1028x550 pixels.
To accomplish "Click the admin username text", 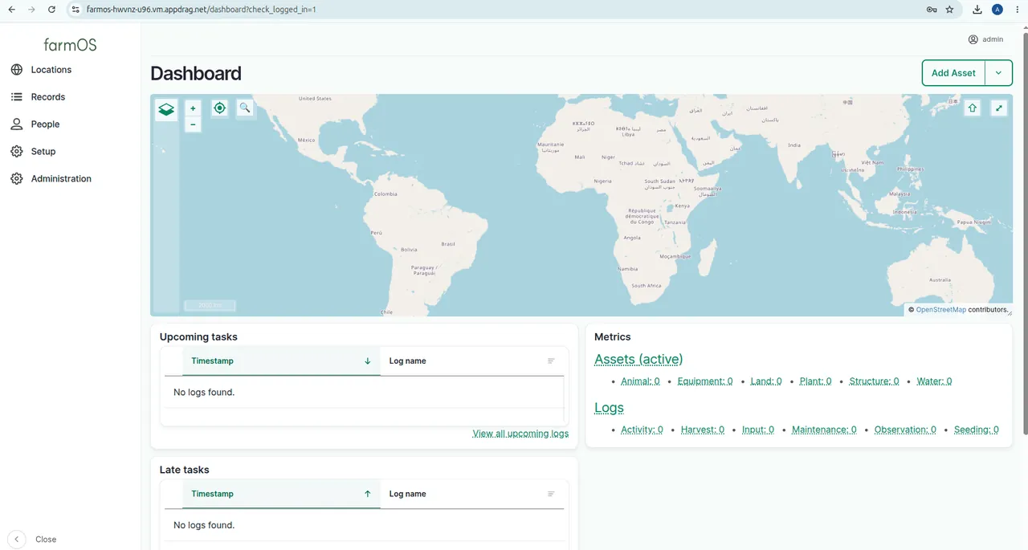I will [x=993, y=39].
